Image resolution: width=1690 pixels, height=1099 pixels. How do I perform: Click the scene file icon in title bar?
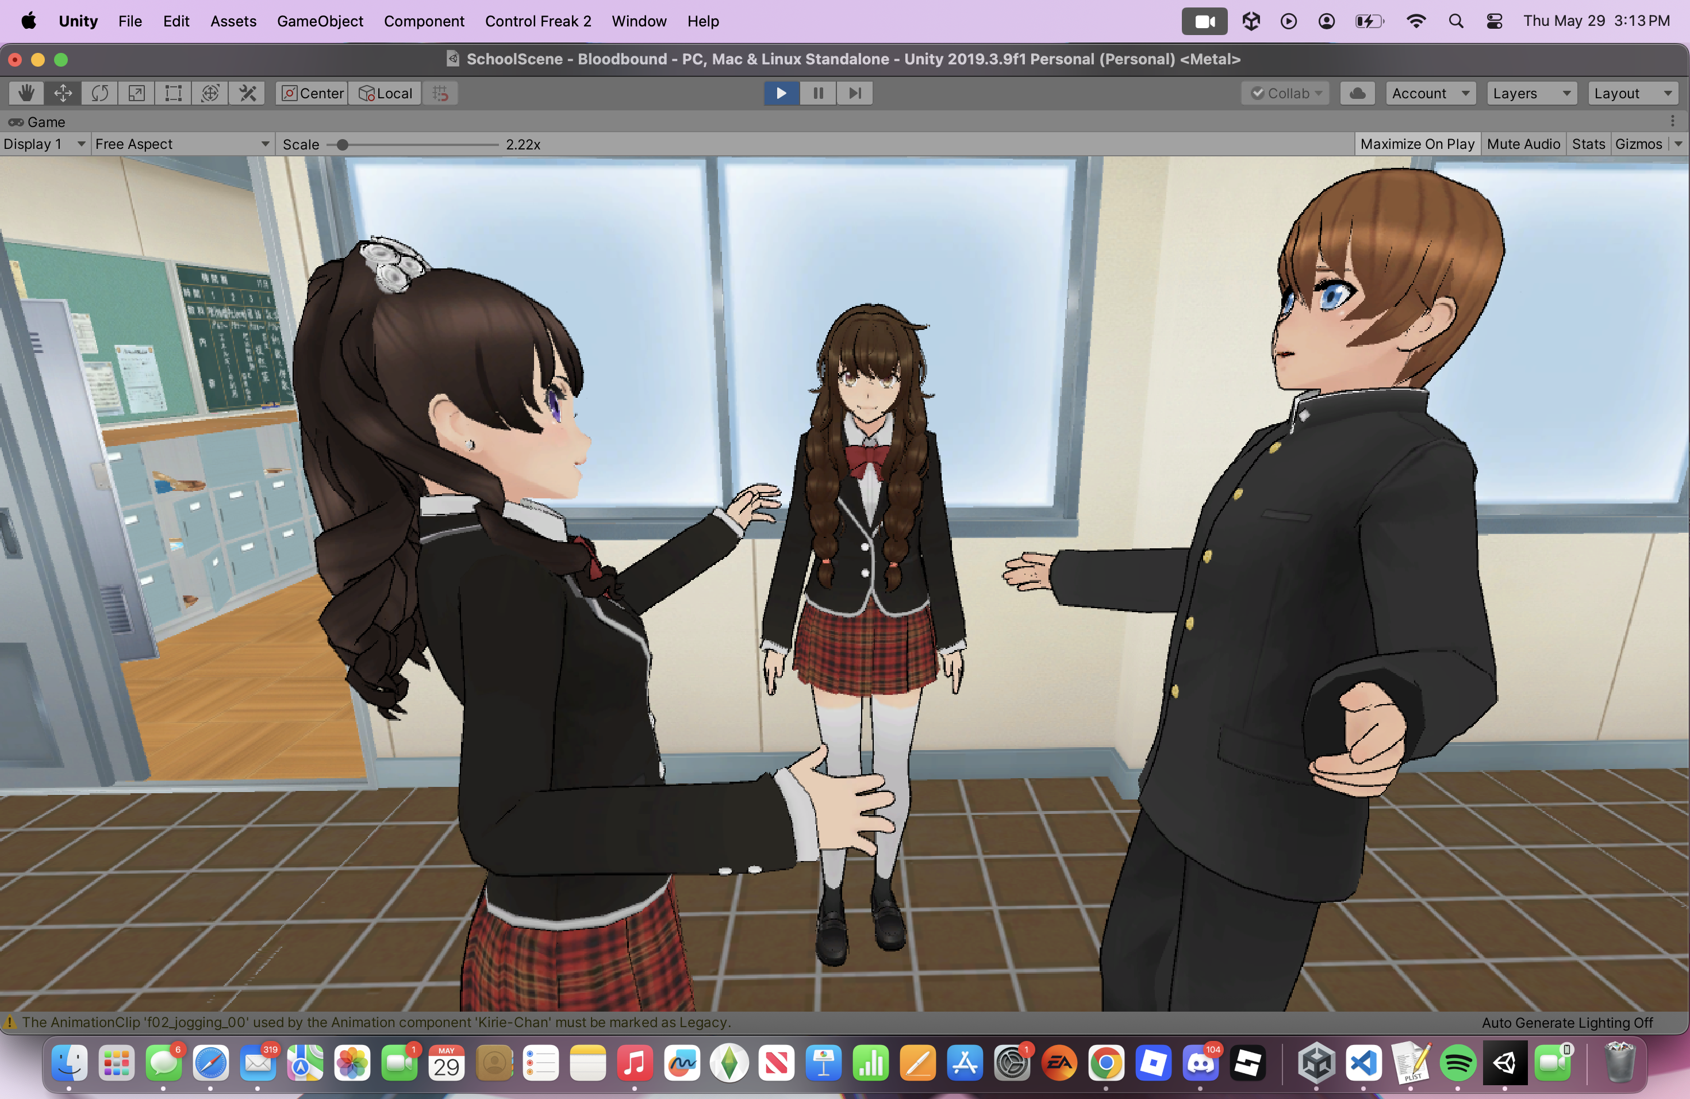pyautogui.click(x=452, y=59)
